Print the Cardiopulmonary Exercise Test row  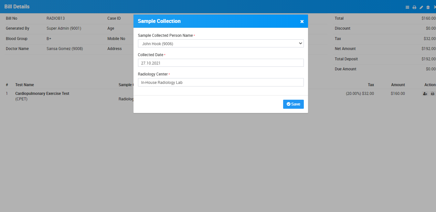point(432,94)
